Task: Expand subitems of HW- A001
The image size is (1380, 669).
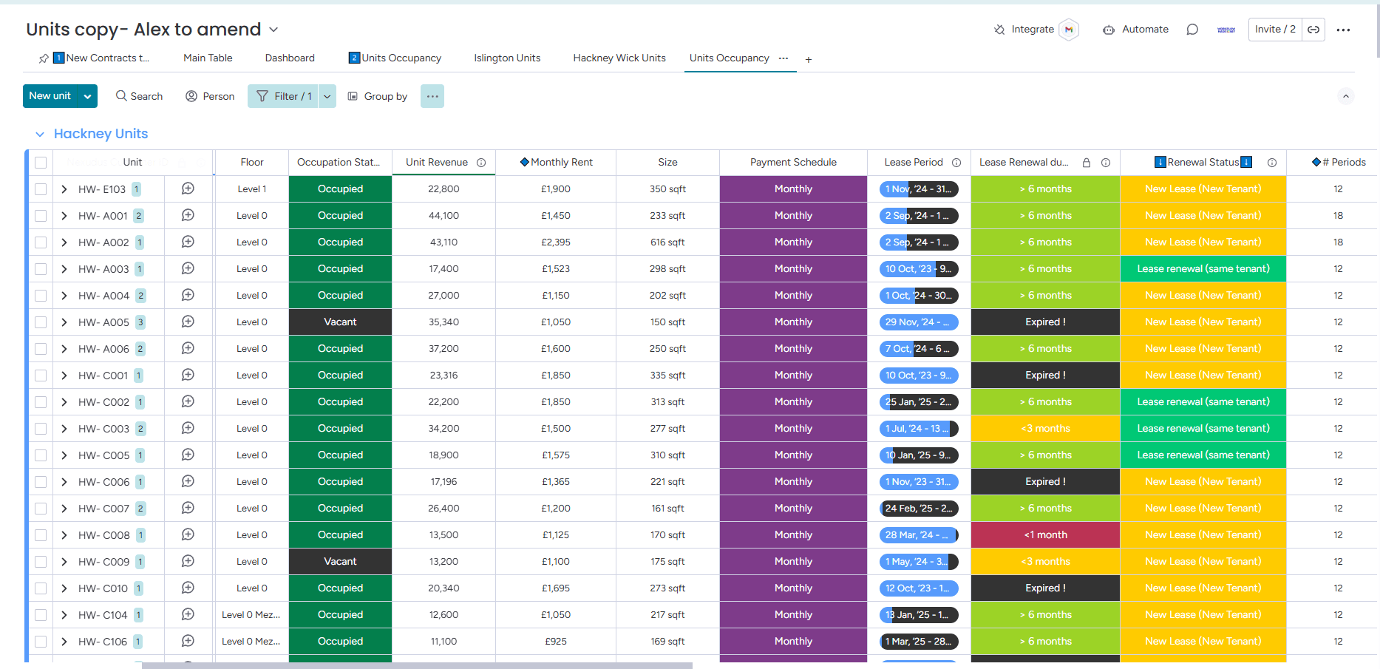Action: click(64, 216)
